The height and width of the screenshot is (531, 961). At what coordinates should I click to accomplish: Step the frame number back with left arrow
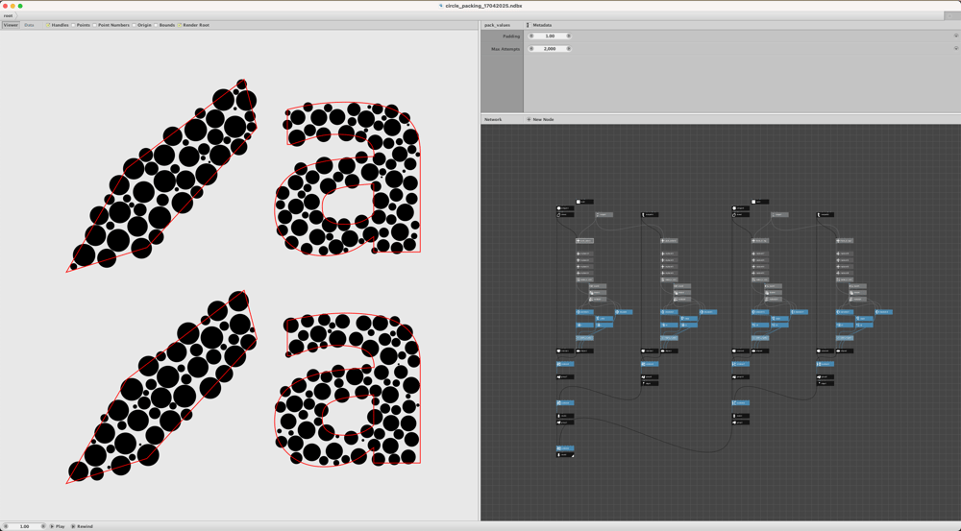click(x=5, y=526)
